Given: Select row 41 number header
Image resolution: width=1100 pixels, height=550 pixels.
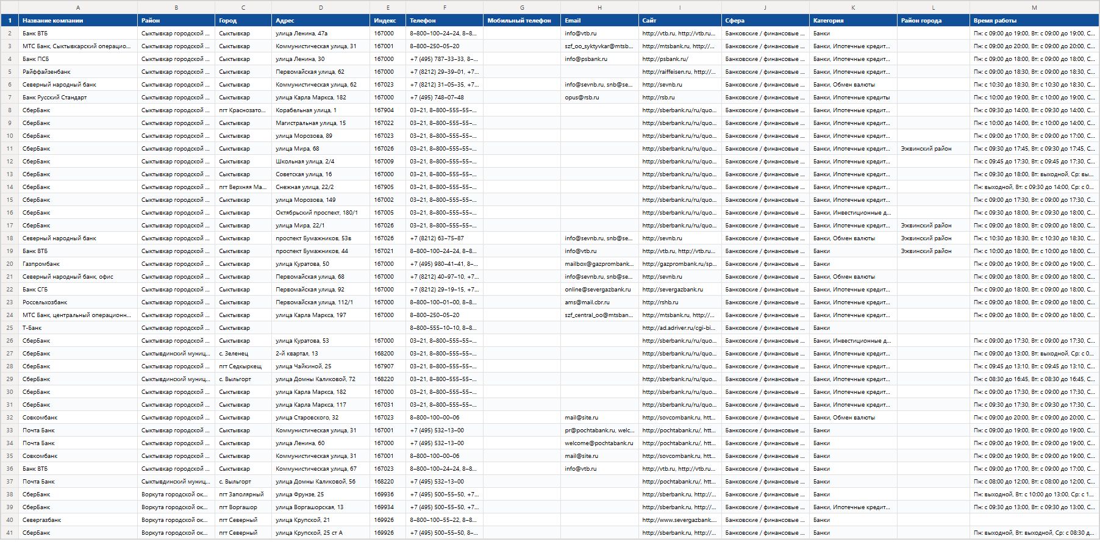Looking at the screenshot, I should click(10, 533).
